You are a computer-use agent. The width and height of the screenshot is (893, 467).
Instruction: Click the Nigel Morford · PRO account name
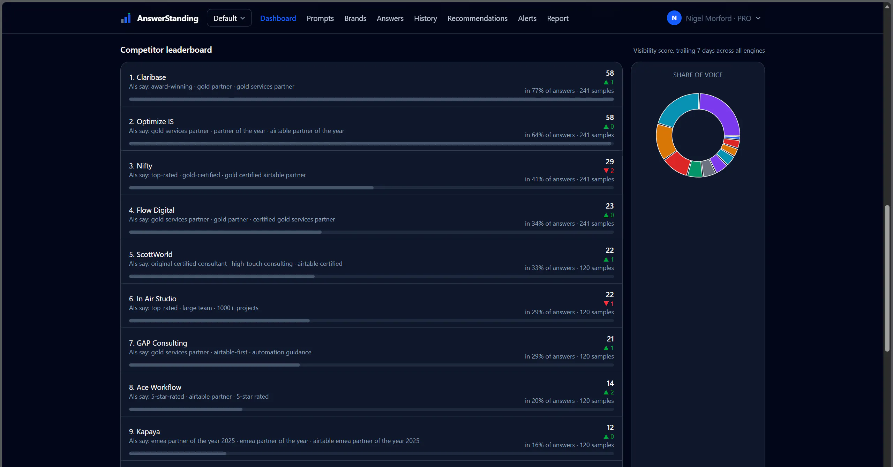(x=718, y=18)
